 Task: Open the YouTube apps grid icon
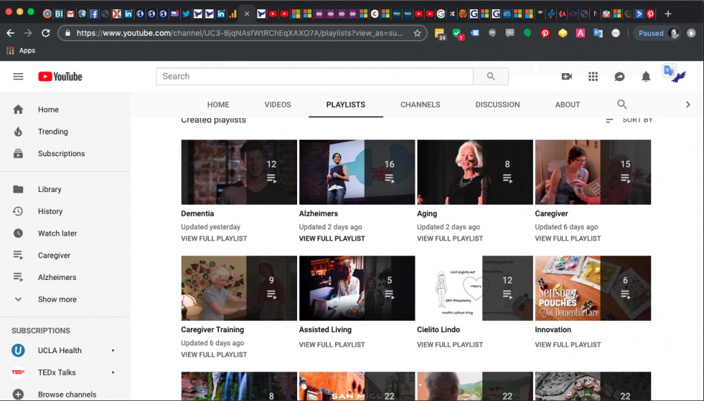[593, 77]
